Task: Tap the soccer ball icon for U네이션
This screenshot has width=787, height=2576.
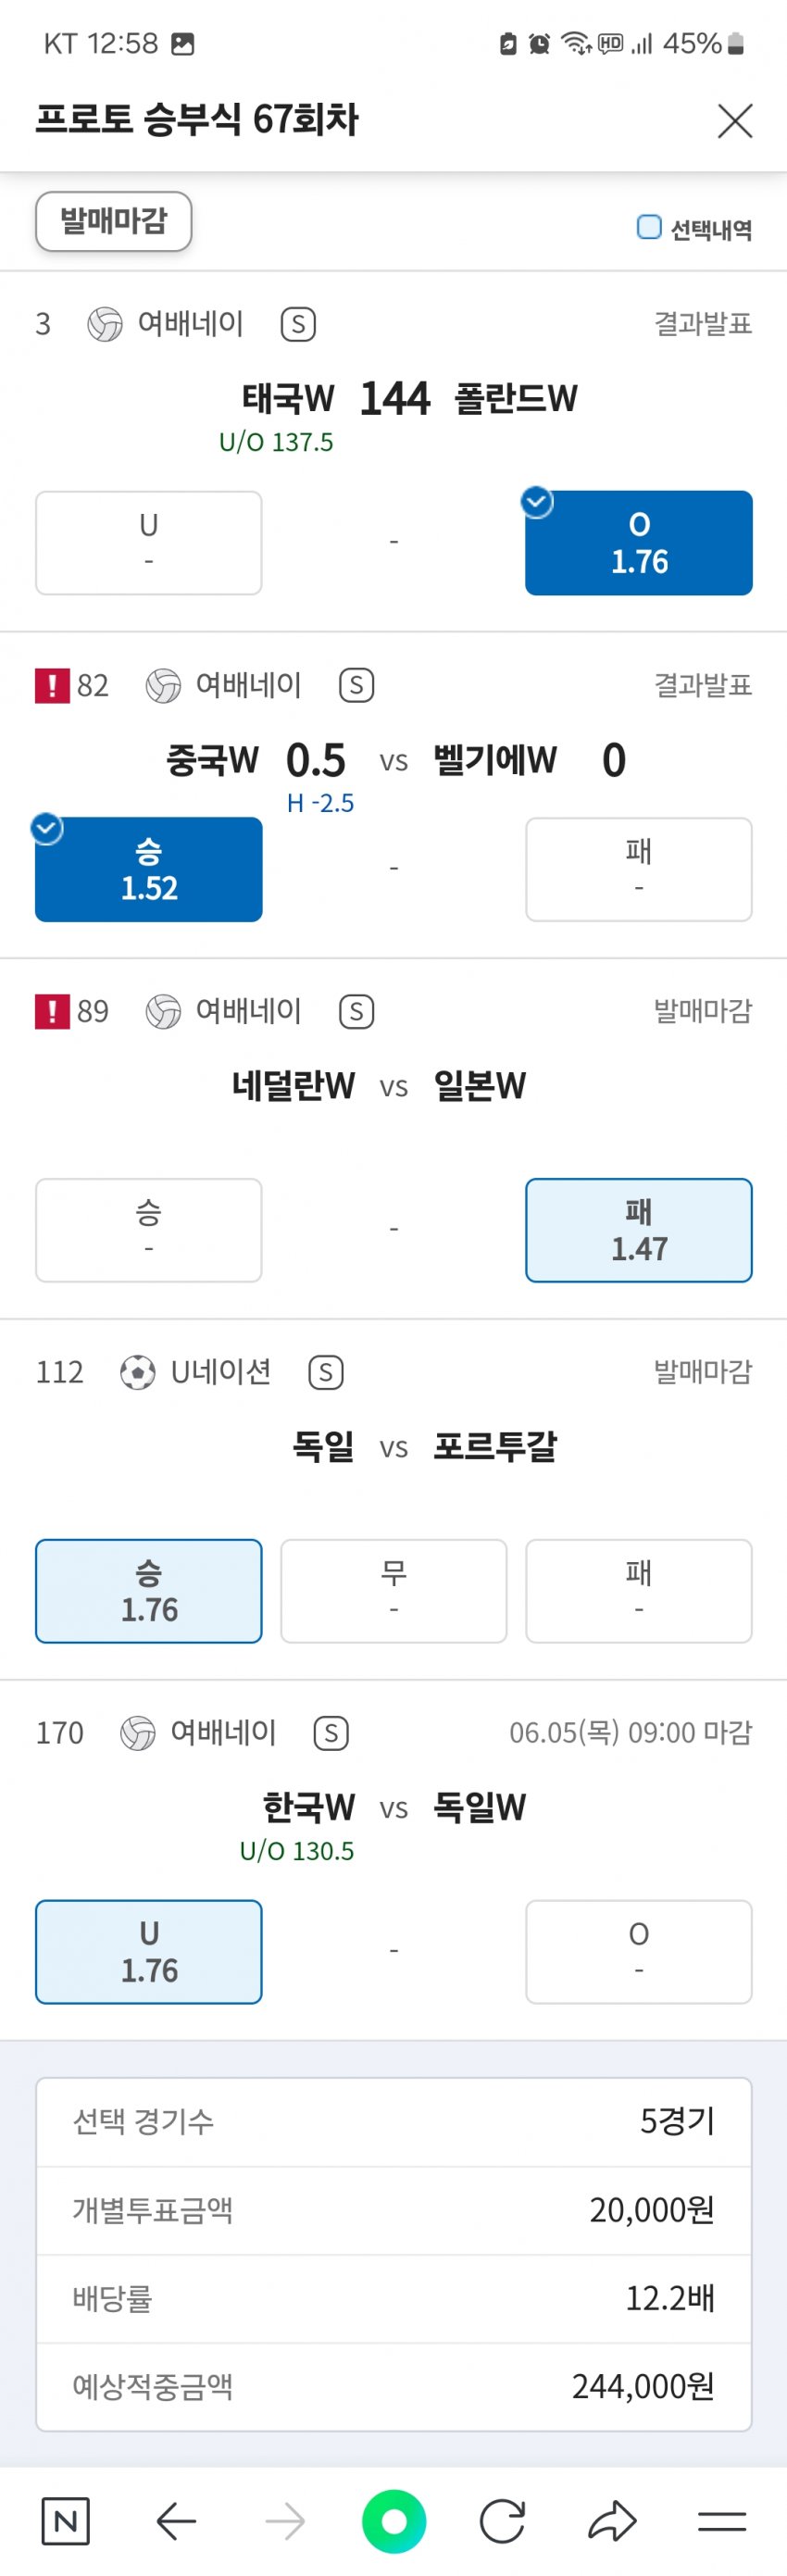Action: [137, 1372]
